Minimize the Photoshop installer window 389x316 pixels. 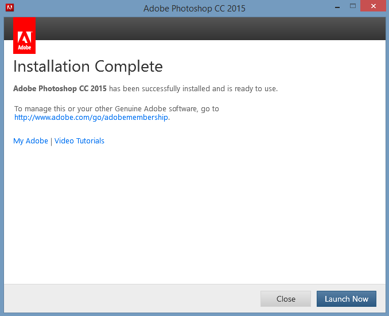[x=337, y=7]
